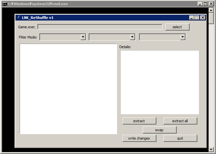This screenshot has height=154, width=216.
Task: Expand the middle Filter Mode combo box
Action: click(132, 37)
